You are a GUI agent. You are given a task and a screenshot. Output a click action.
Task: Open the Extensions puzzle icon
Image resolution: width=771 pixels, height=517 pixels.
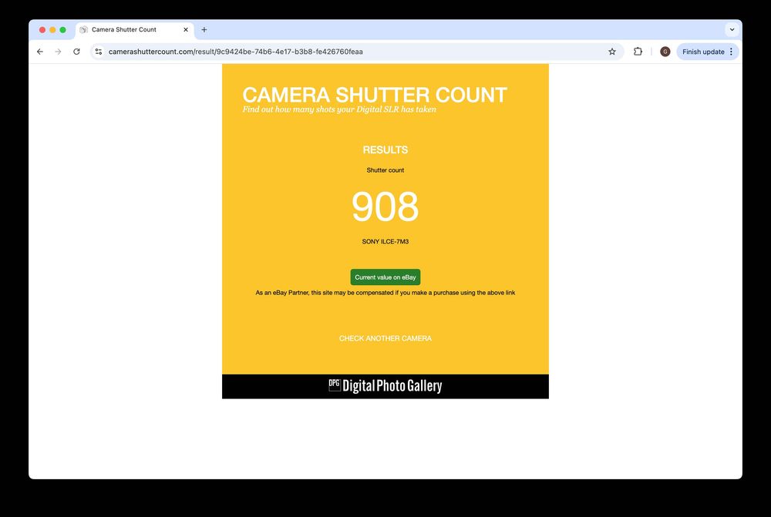coord(638,52)
